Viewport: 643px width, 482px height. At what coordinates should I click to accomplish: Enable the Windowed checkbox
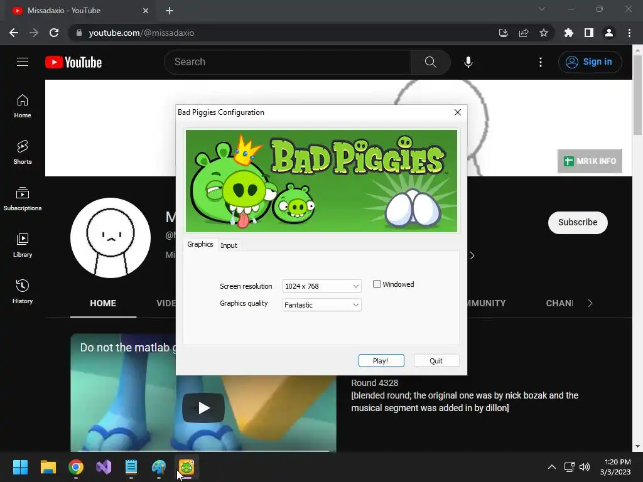pyautogui.click(x=377, y=284)
